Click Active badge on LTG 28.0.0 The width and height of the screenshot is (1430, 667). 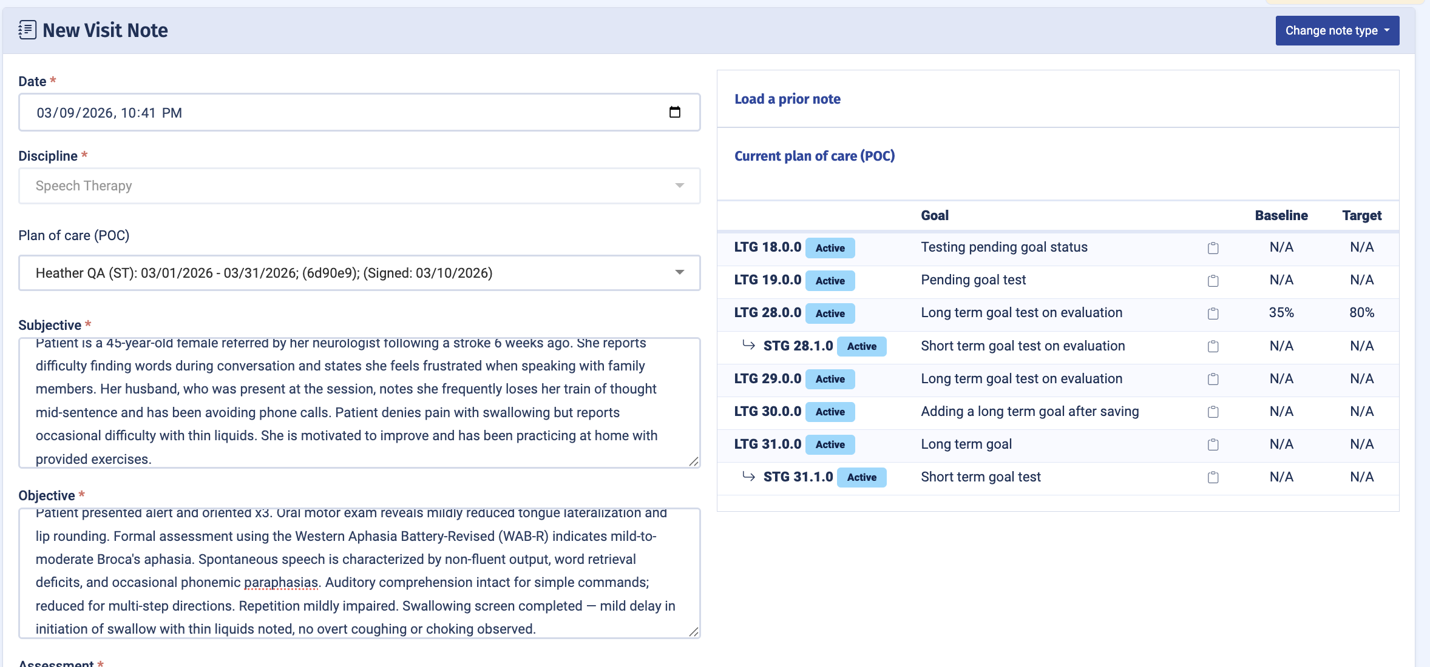point(830,313)
